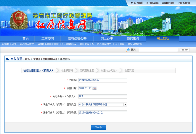This screenshot has width=196, height=134.
Task: Open the 工商要闻 navigation tab
Action: pyautogui.click(x=48, y=39)
